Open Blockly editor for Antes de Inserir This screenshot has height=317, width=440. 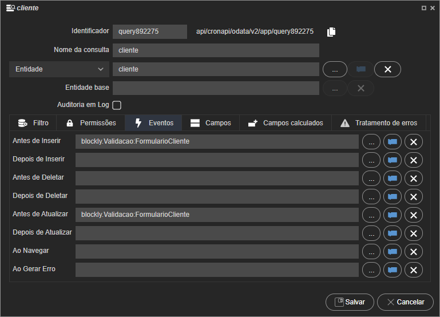(x=393, y=142)
